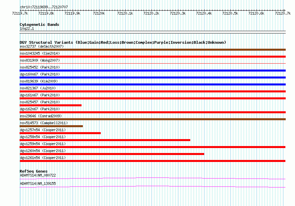Open the dgv1261n54 (Cooper2011) label
This screenshot has width=295, height=206.
pos(43,158)
